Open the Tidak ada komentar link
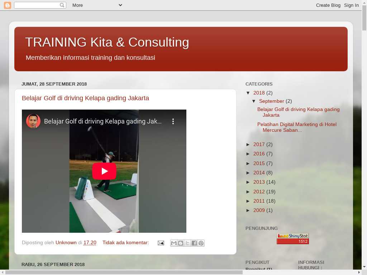This screenshot has height=275, width=367. tap(126, 242)
